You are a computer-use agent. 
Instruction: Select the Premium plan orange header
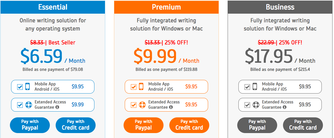[166, 7]
